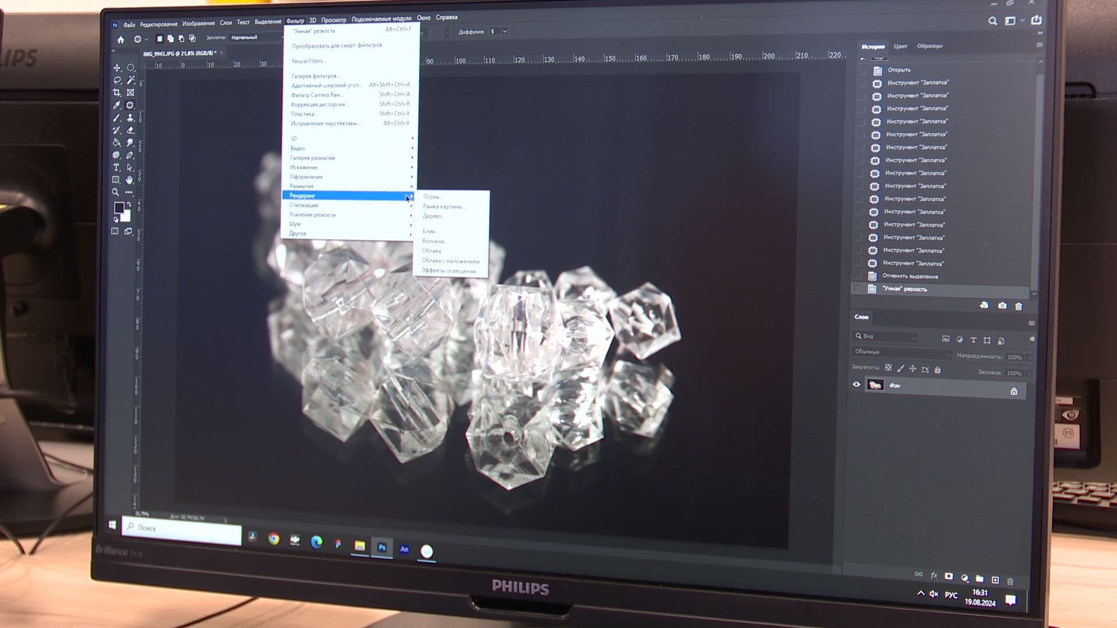Select the Clone Stamp tool
The image size is (1117, 628).
(130, 117)
